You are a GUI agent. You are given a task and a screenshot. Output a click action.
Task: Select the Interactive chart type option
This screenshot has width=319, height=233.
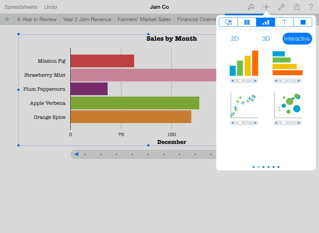(297, 39)
